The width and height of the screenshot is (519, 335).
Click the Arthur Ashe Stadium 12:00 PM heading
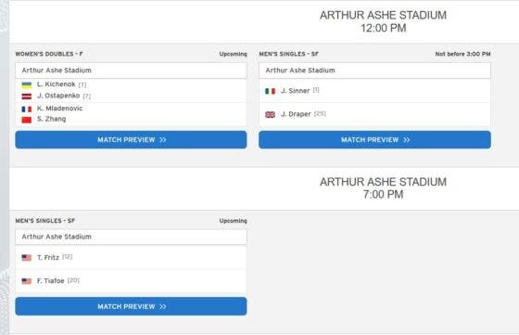pos(383,21)
